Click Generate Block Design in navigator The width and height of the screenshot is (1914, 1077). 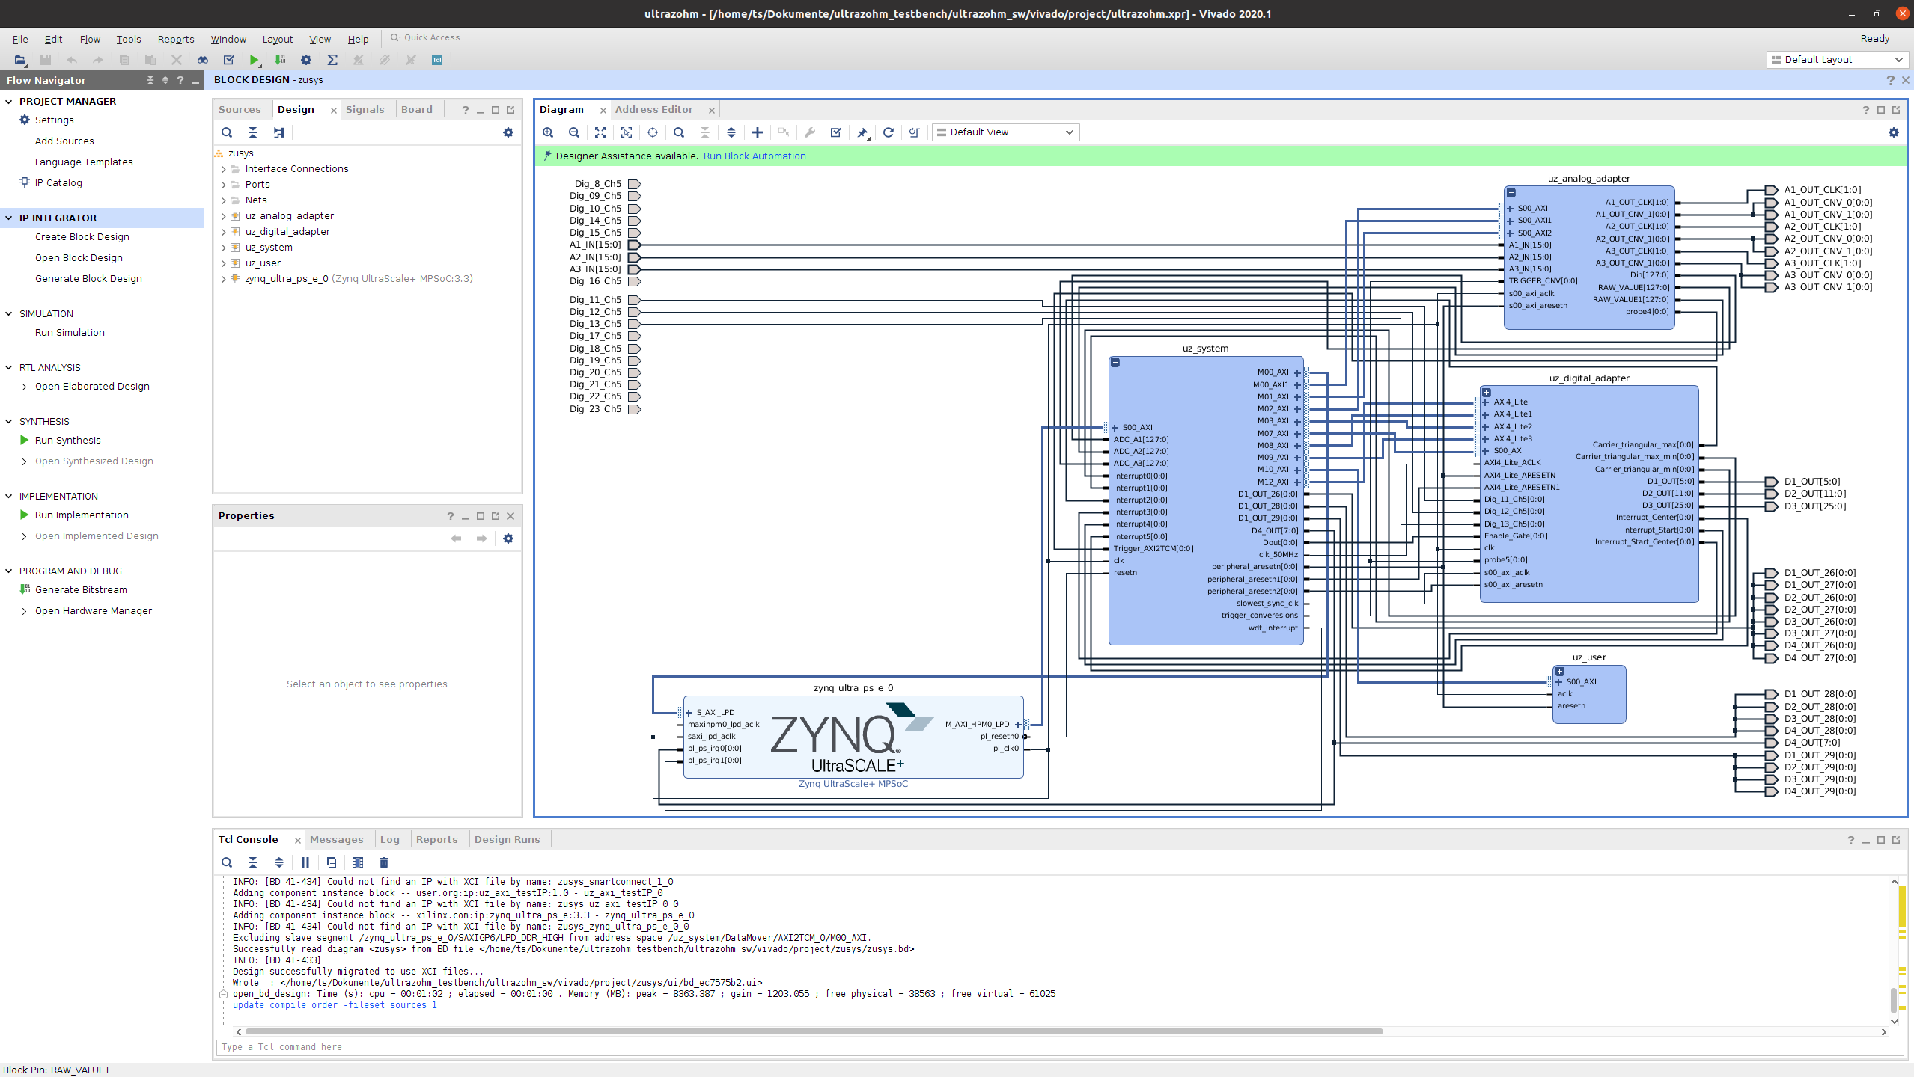(x=88, y=278)
